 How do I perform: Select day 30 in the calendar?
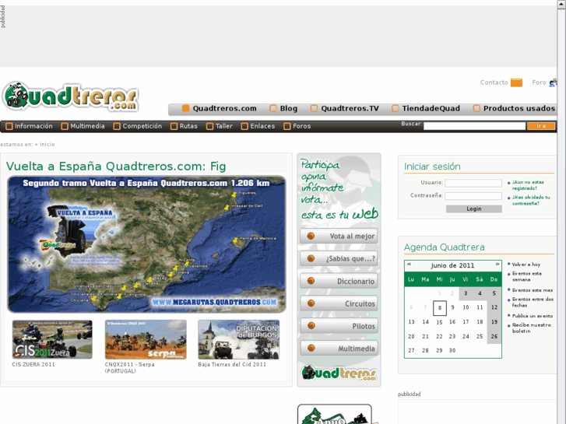[x=452, y=350]
